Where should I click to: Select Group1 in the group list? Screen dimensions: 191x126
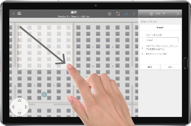160,28
